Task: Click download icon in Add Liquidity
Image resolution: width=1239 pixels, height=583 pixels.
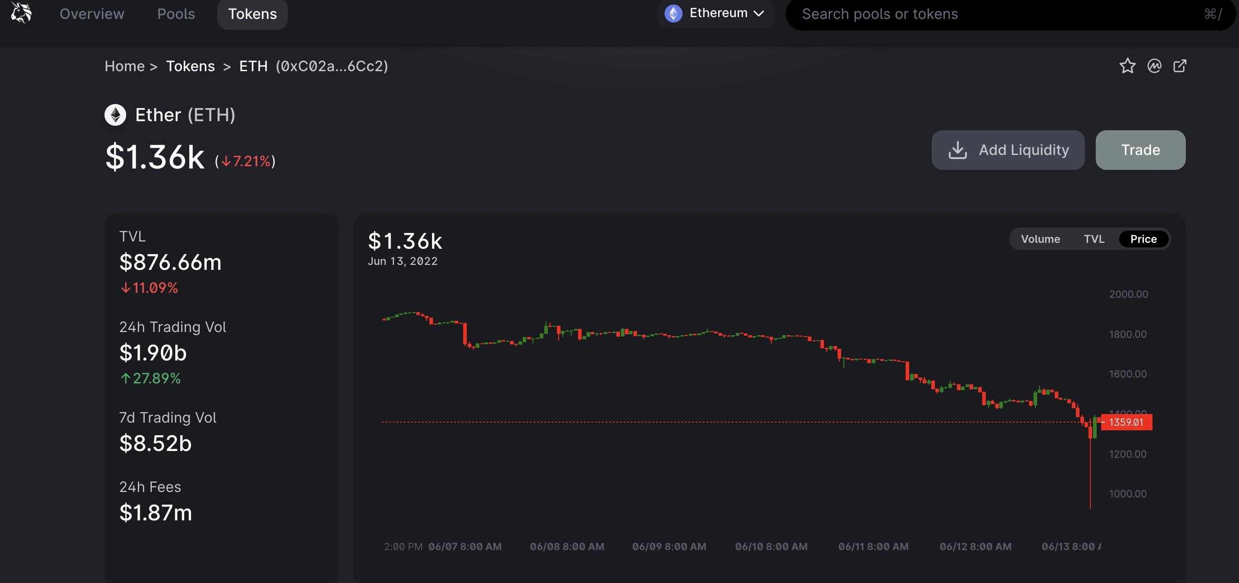Action: pos(957,150)
